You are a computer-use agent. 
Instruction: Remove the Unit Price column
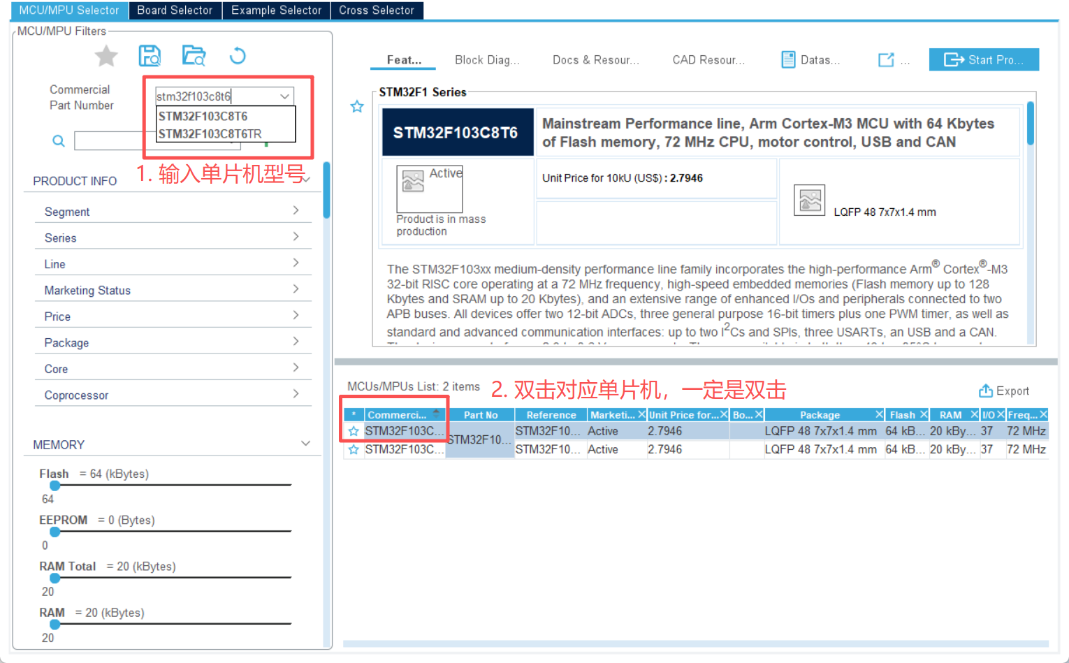point(724,414)
